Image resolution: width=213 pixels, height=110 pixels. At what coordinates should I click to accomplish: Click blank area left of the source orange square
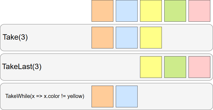(x=46, y=11)
